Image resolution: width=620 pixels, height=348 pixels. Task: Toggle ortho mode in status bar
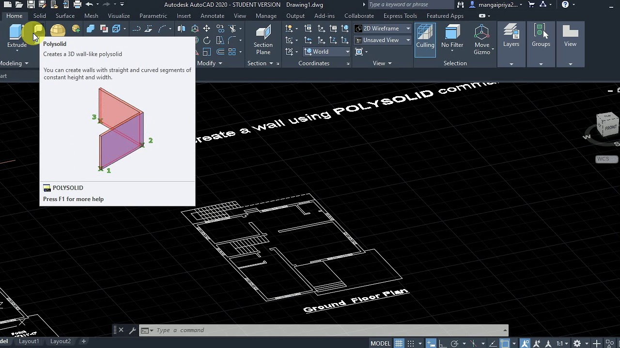(443, 343)
